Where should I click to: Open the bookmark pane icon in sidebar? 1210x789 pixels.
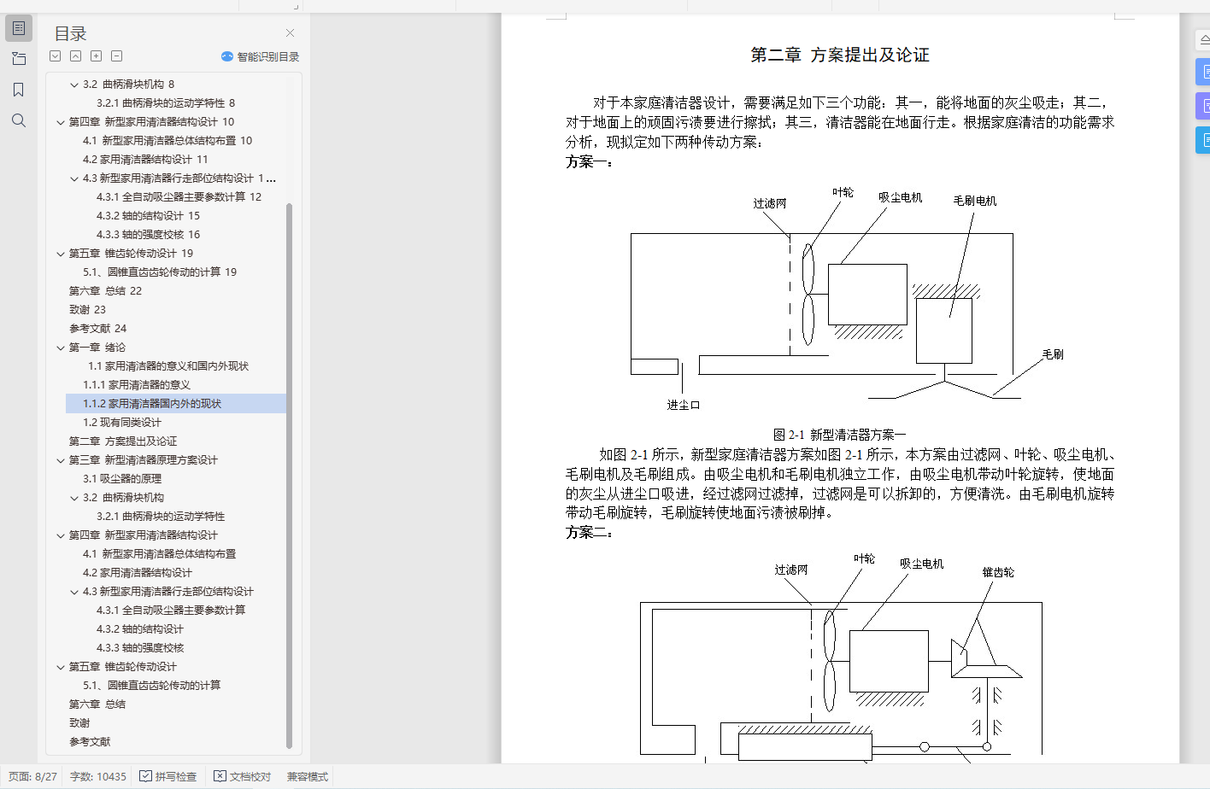19,90
